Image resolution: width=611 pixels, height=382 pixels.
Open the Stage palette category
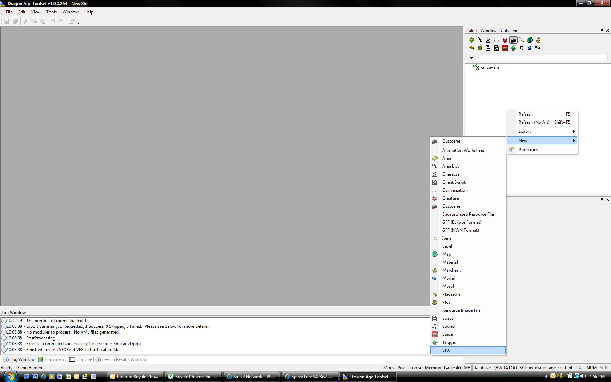tap(505, 48)
